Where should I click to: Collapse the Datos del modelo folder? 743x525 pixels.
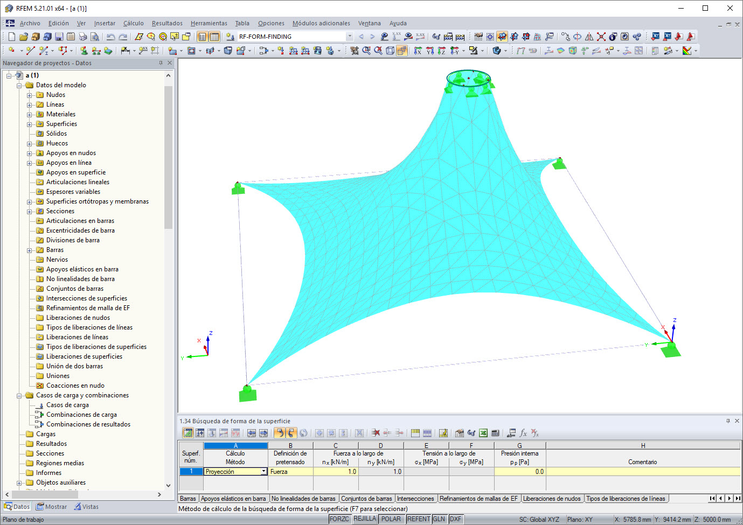point(20,86)
